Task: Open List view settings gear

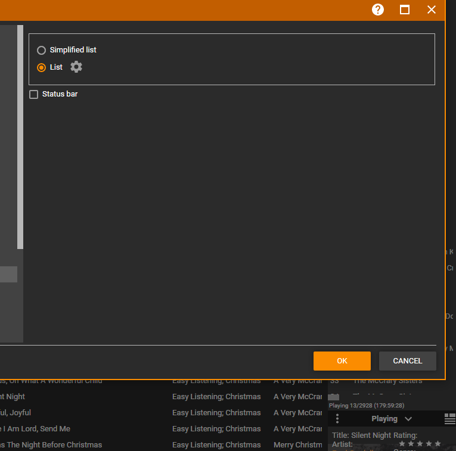Action: click(x=76, y=67)
